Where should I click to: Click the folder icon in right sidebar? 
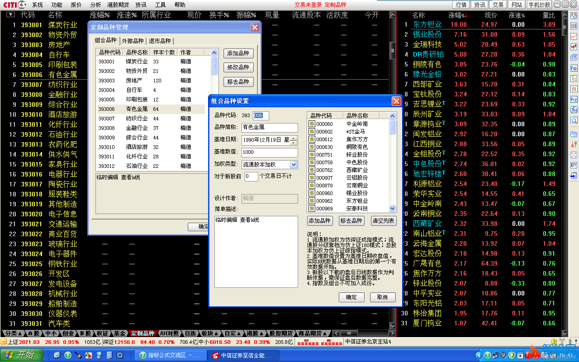click(574, 134)
